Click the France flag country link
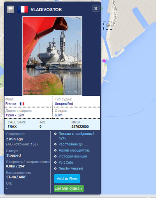 pos(11,104)
